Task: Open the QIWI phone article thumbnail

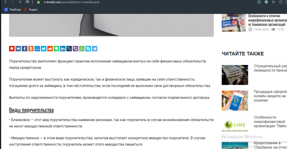Action: tap(235, 100)
